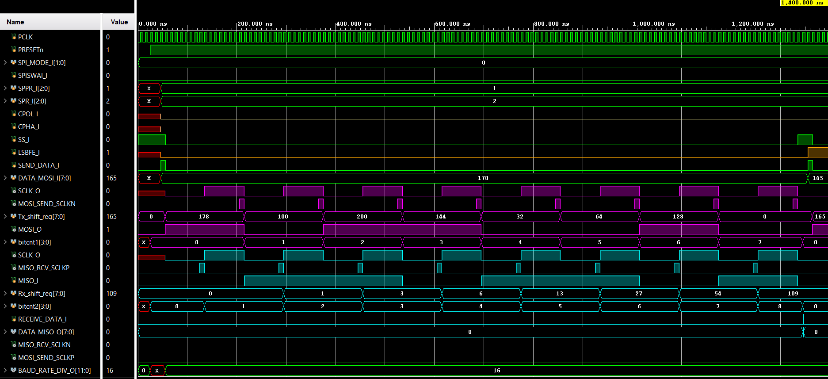Click the bitcnt2 bus icon
This screenshot has width=828, height=379.
(14, 306)
